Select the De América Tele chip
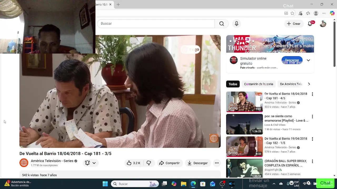Screen dimensions: 337x189 pyautogui.click(x=291, y=84)
